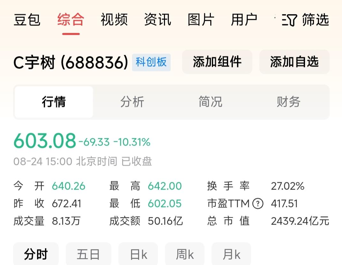Tap the 市盈TTM question mark help icon
The width and height of the screenshot is (342, 265).
(257, 204)
